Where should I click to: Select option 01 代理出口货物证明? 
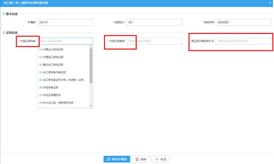pos(63,50)
